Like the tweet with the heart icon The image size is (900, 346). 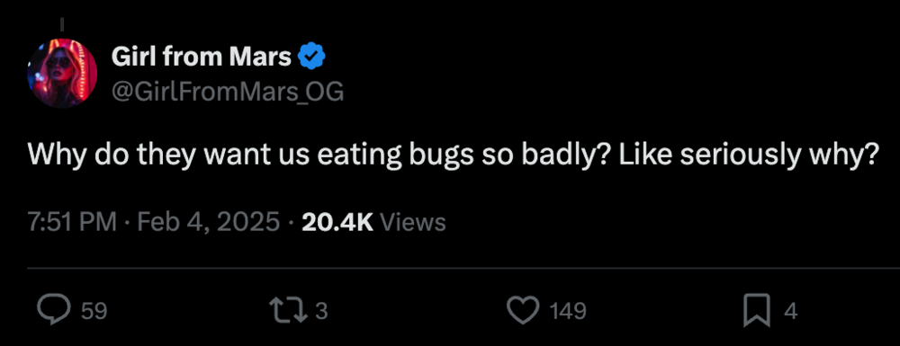click(523, 311)
